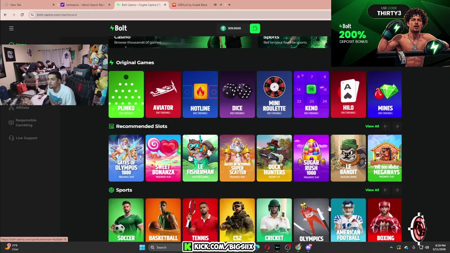This screenshot has width=450, height=253.
Task: Open the weather widget showing 77°F
Action: [11, 247]
